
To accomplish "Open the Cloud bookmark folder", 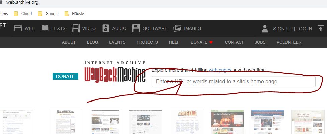I will pos(23,14).
